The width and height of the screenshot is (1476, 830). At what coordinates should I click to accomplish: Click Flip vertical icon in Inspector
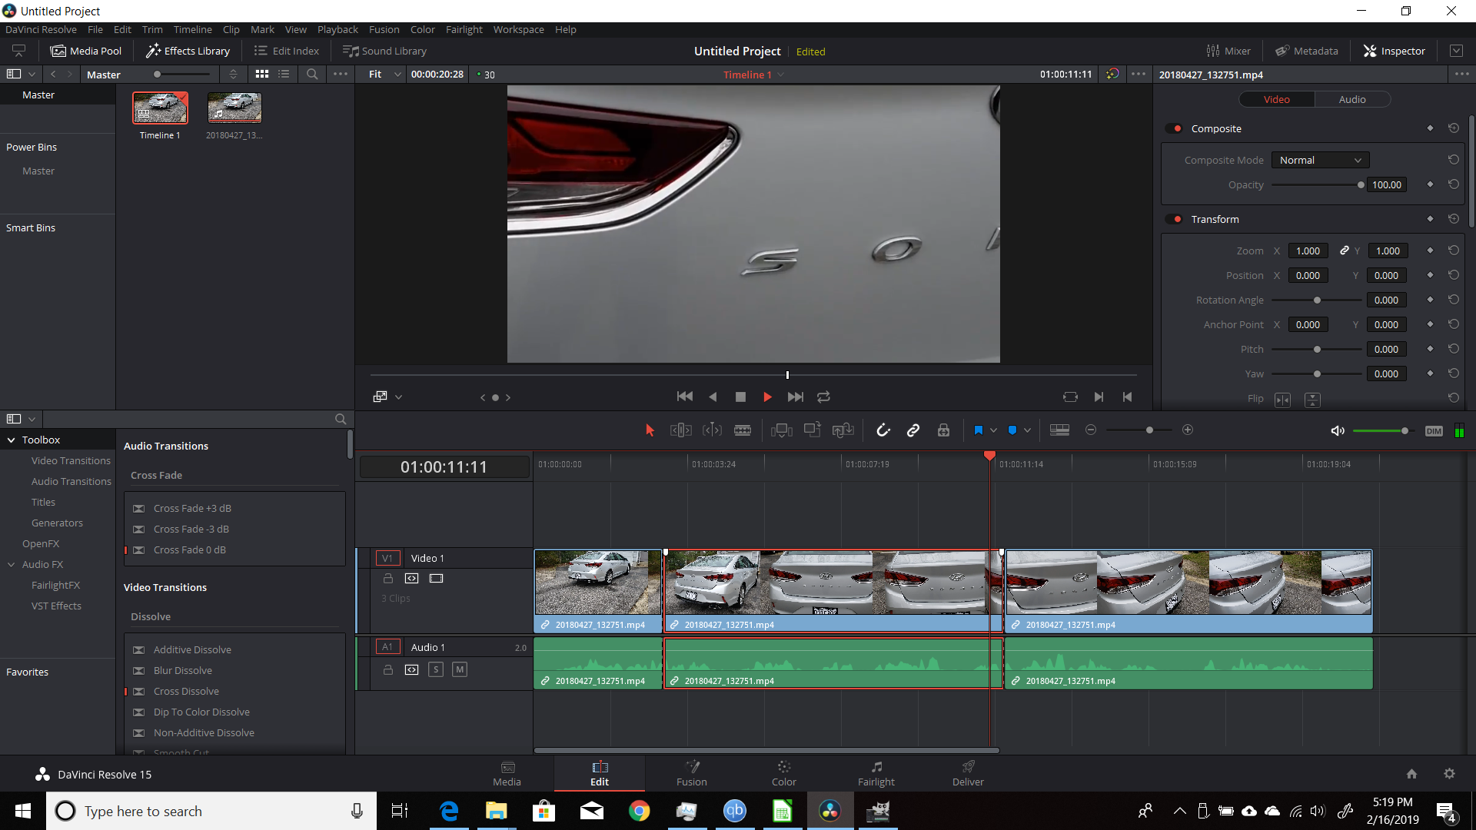tap(1312, 400)
